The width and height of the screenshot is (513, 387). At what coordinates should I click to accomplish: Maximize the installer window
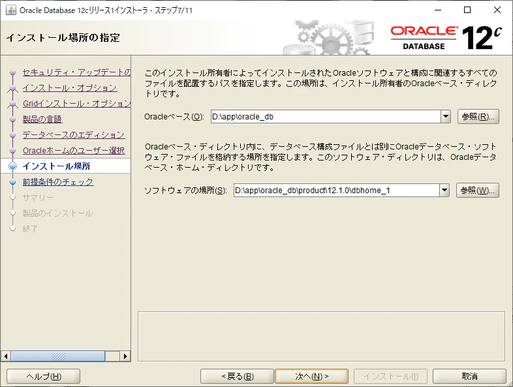pyautogui.click(x=467, y=10)
